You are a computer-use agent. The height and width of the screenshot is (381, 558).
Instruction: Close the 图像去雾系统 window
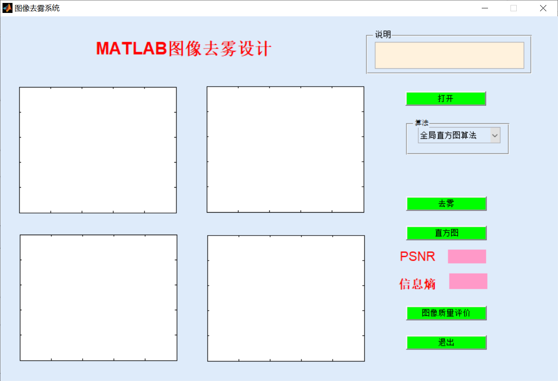coord(543,8)
